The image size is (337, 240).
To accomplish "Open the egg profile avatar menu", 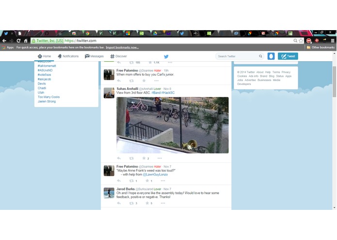I will [271, 56].
